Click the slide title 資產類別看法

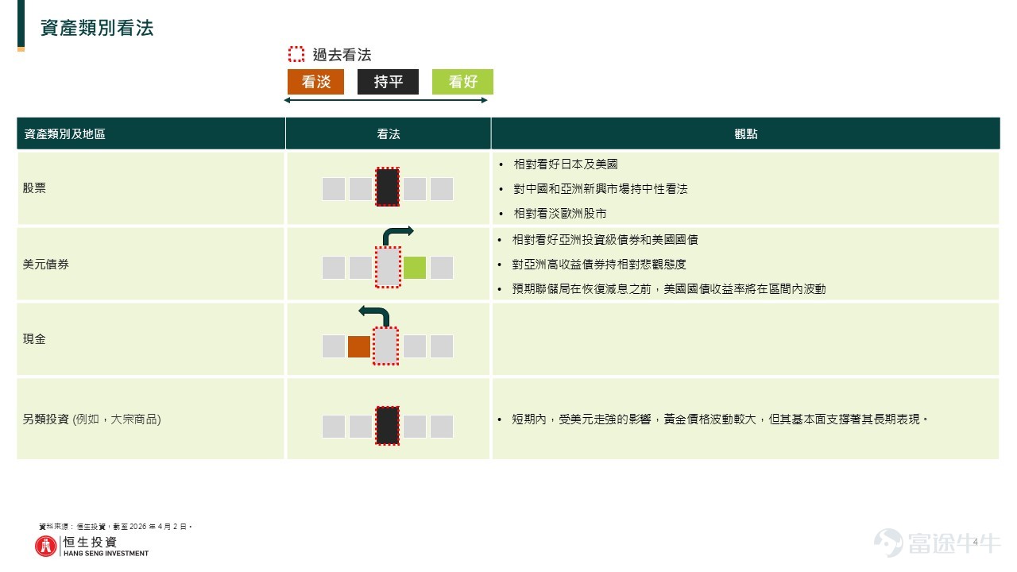click(97, 29)
